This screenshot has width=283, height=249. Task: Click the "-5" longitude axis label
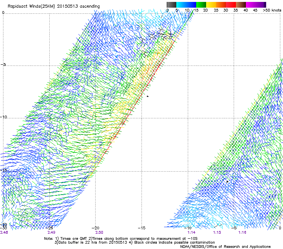234,228
